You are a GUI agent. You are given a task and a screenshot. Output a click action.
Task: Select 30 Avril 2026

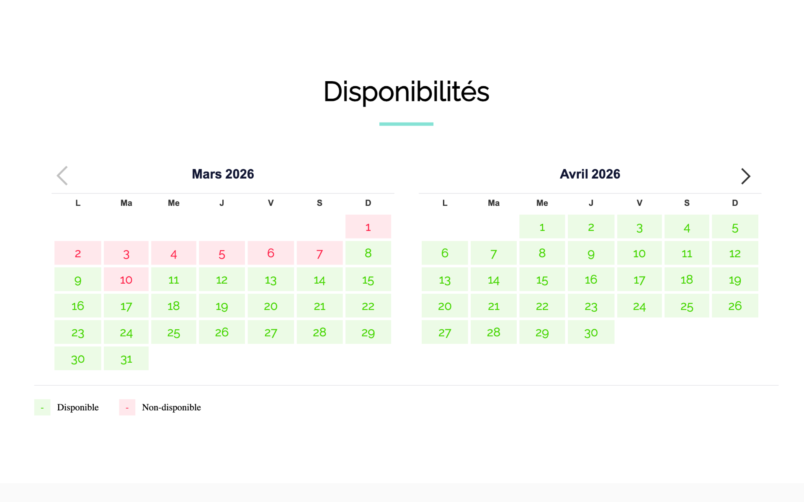[x=591, y=332]
